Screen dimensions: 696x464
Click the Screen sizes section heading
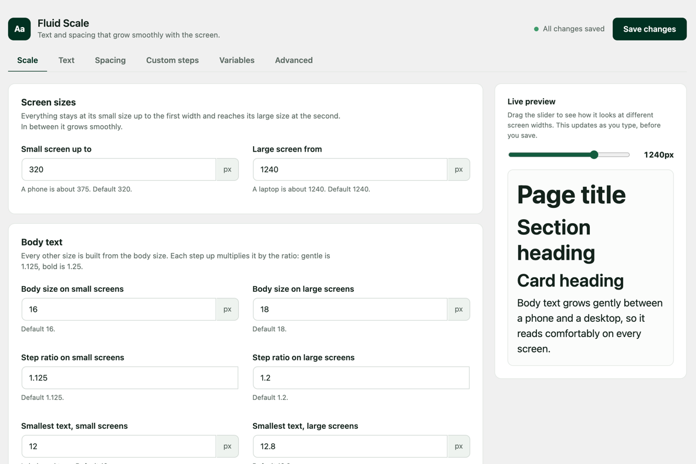point(48,102)
